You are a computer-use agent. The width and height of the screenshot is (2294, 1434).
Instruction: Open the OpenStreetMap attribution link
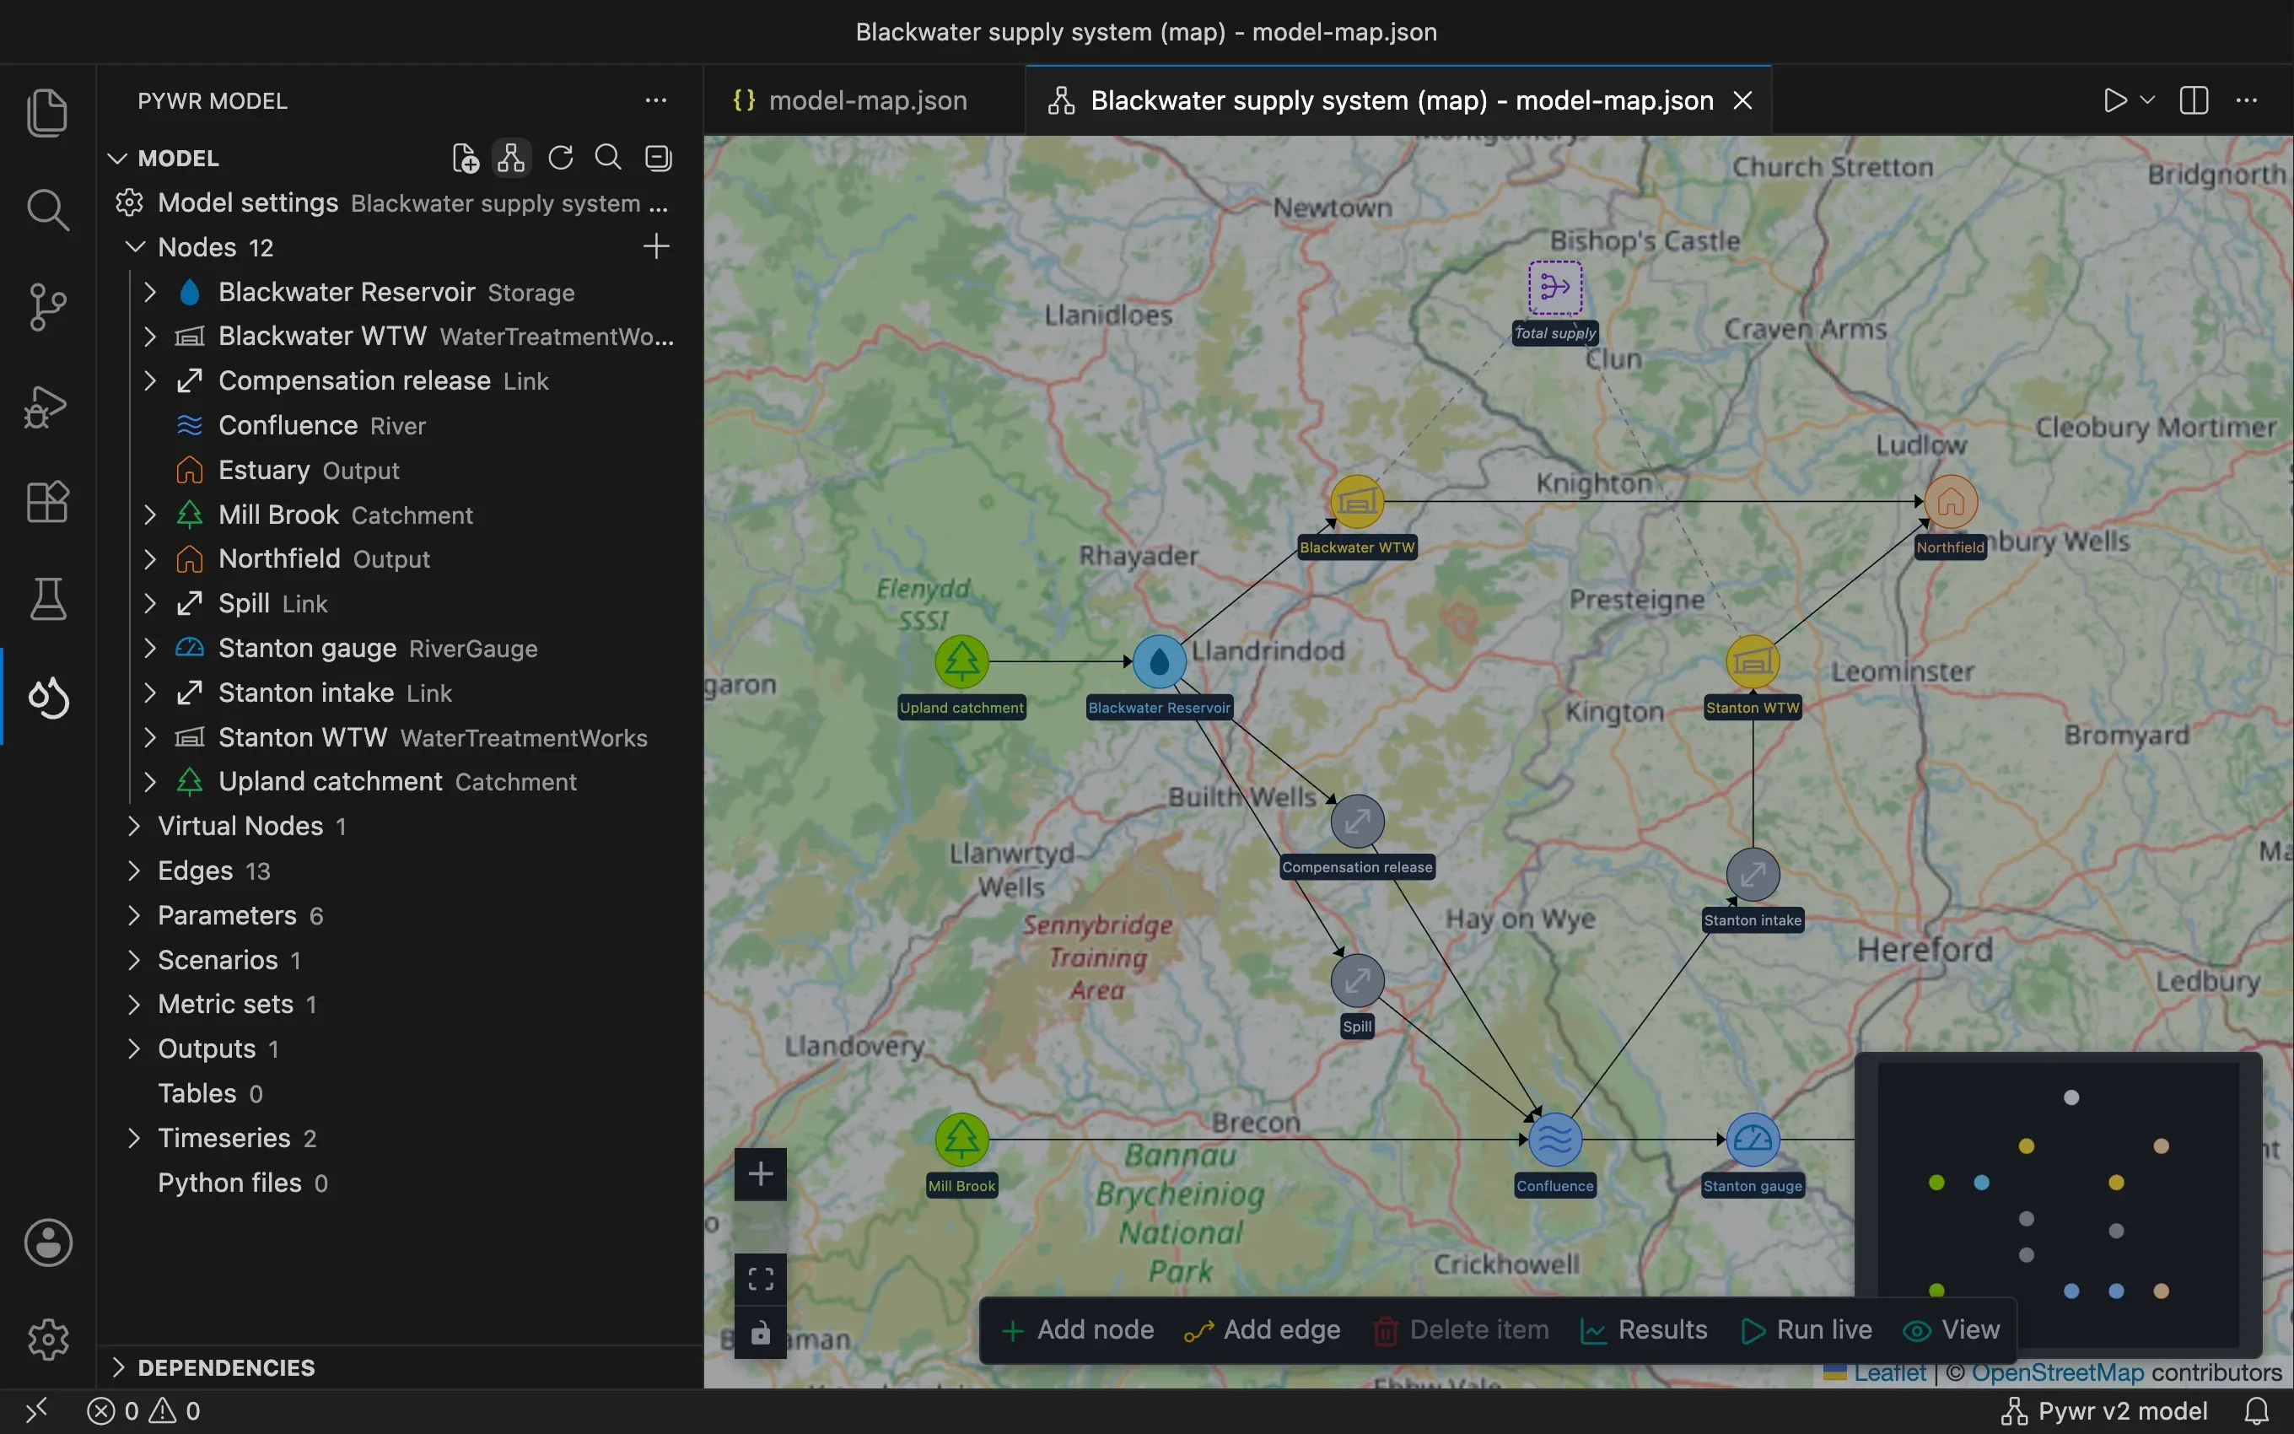(x=2057, y=1372)
